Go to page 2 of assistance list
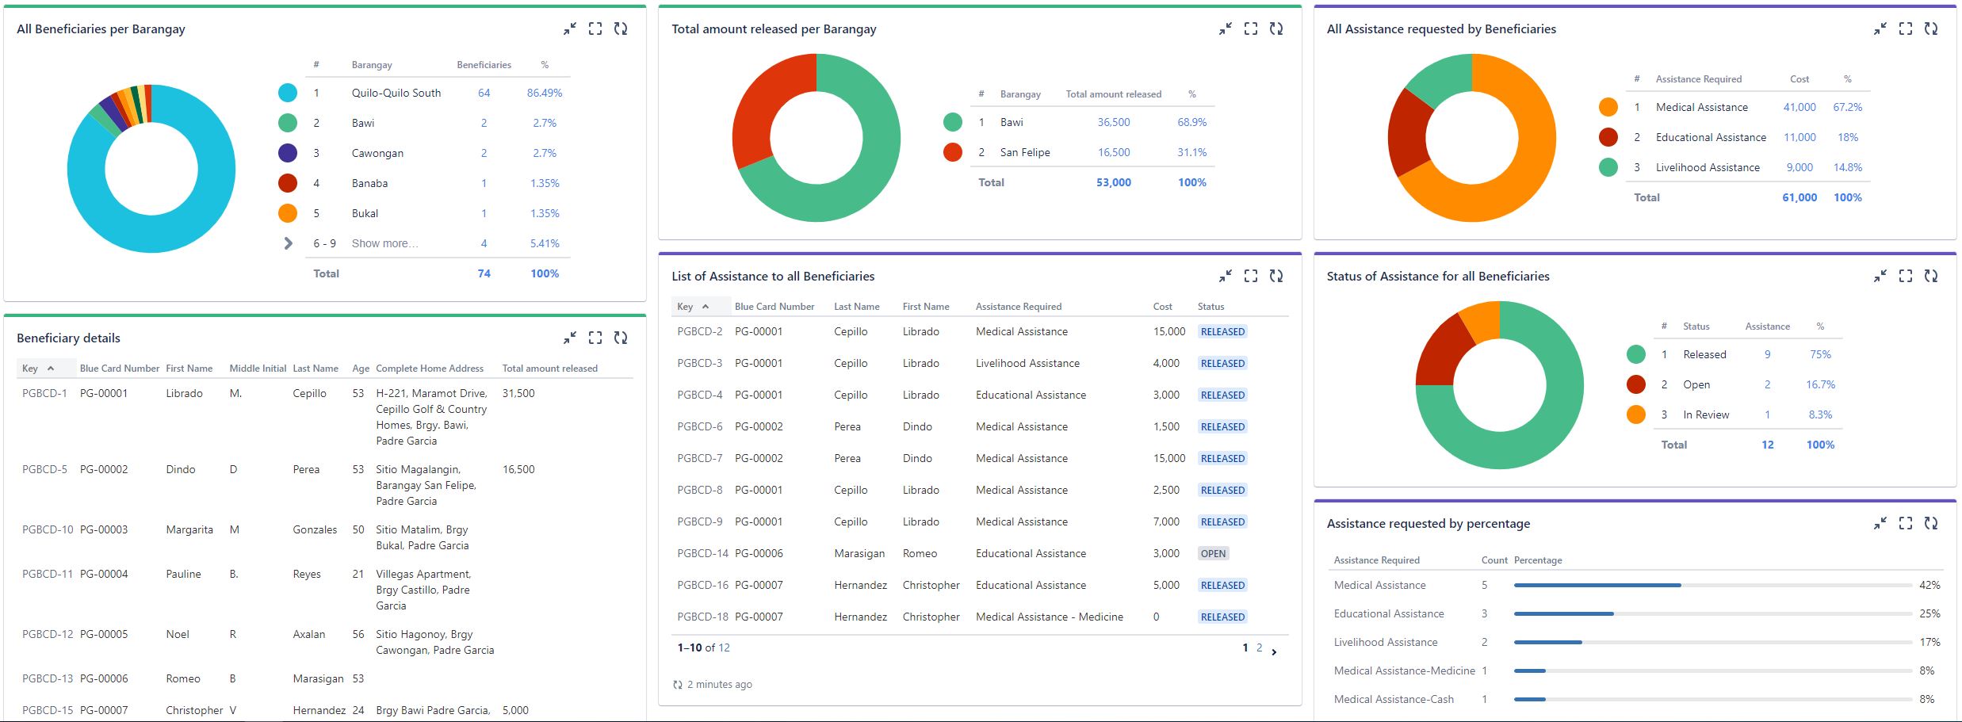The width and height of the screenshot is (1962, 722). pyautogui.click(x=1259, y=648)
